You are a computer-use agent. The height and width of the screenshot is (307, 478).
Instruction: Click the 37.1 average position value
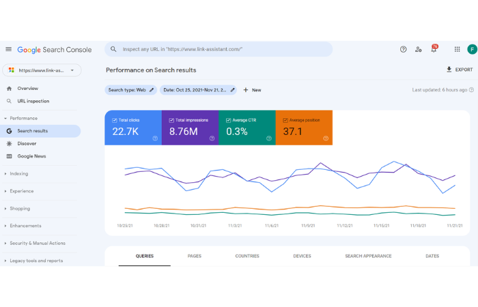pyautogui.click(x=293, y=132)
